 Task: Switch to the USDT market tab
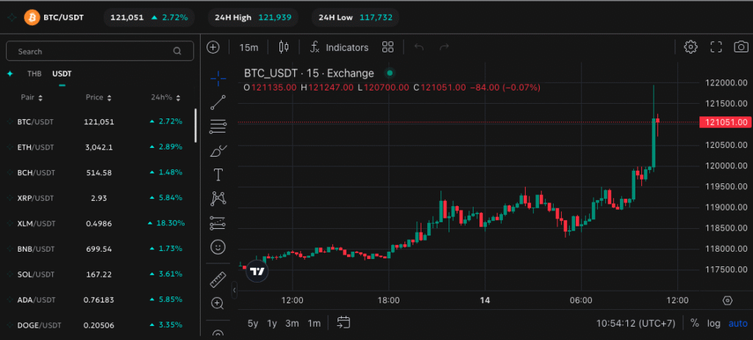[x=62, y=74]
